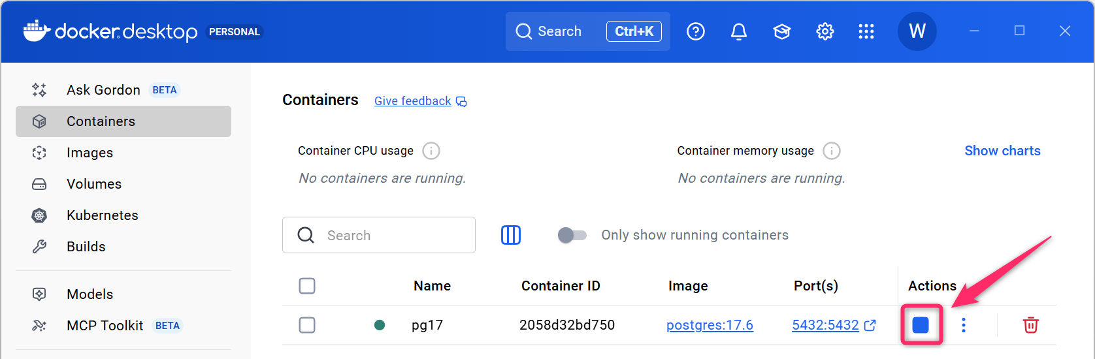1095x359 pixels.
Task: Go to Images in the sidebar
Action: coord(90,153)
